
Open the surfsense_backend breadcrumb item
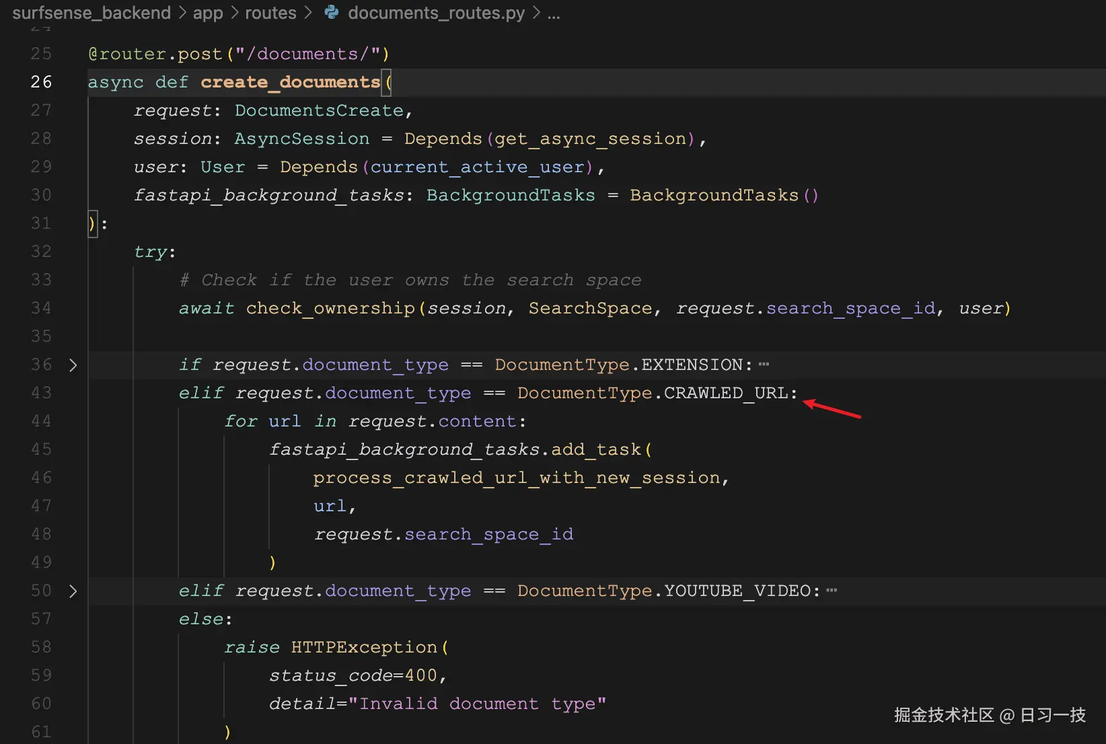point(91,13)
